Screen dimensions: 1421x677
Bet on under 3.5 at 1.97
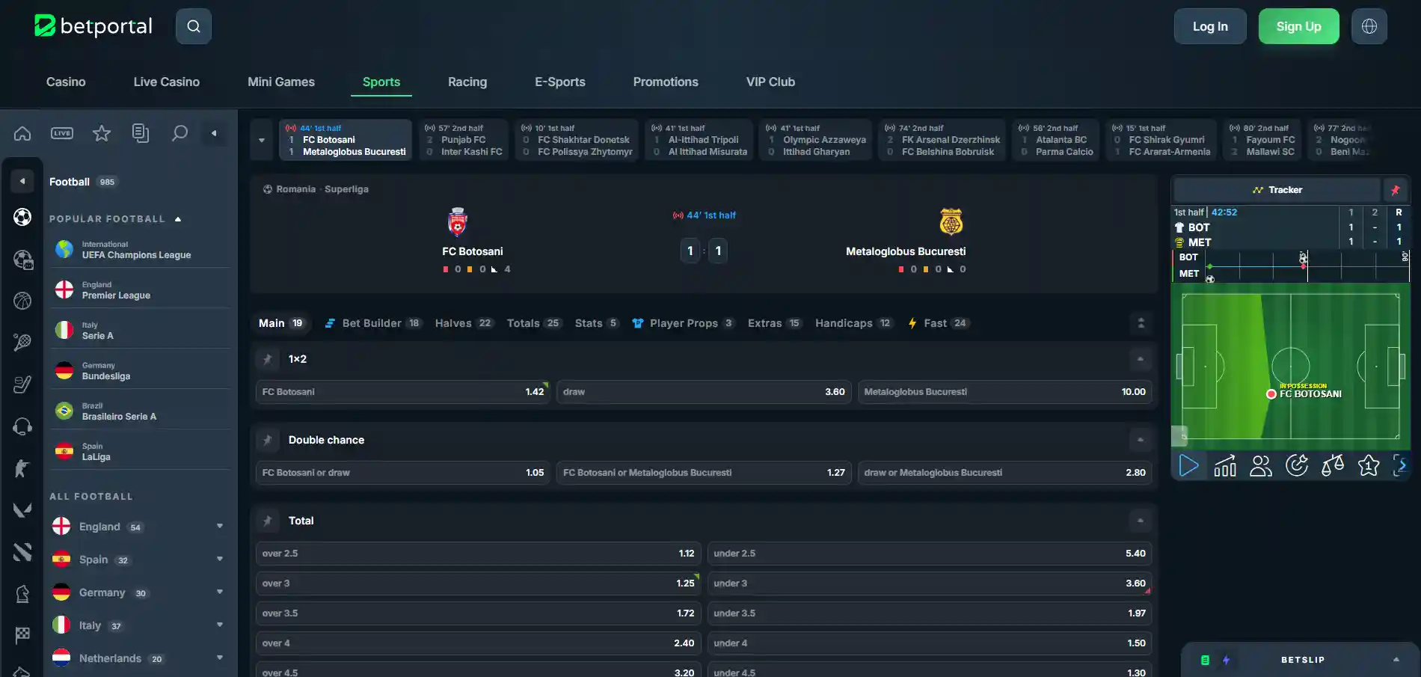[x=930, y=613]
